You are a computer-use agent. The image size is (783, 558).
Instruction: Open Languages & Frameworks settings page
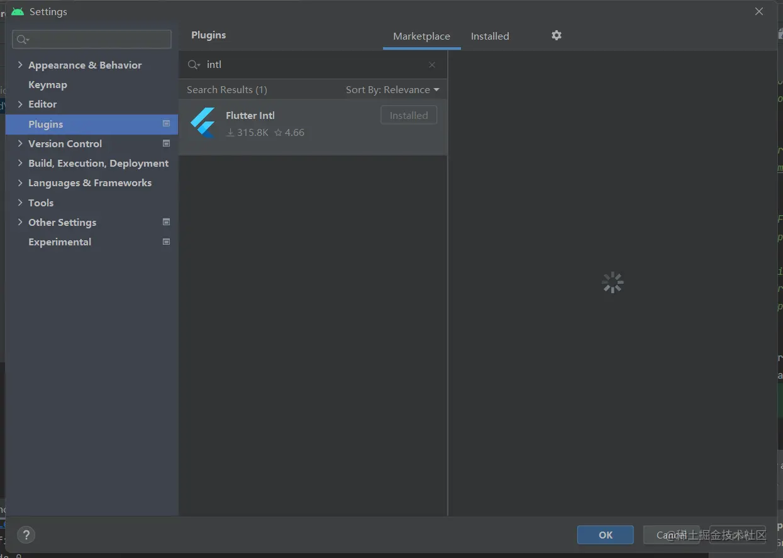coord(90,182)
